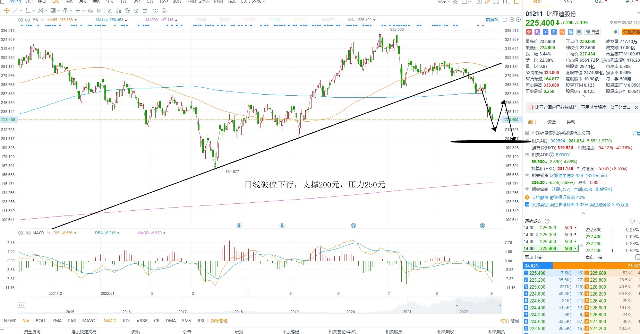640x334 pixels.
Task: Click the 快捷交易 quick trade button
Action: [x=631, y=32]
